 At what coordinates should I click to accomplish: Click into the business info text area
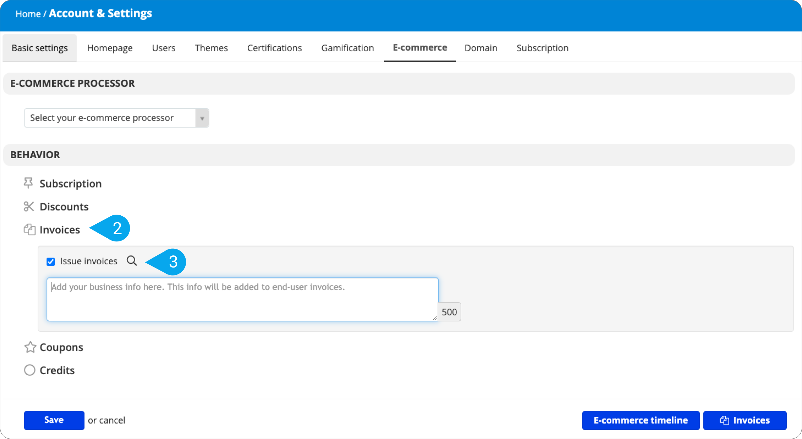point(242,299)
